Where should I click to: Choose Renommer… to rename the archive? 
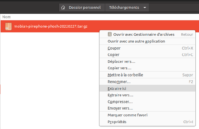point(119,82)
